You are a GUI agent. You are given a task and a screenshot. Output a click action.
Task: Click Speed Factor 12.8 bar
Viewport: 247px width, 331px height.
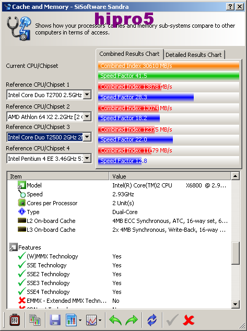tap(120, 161)
